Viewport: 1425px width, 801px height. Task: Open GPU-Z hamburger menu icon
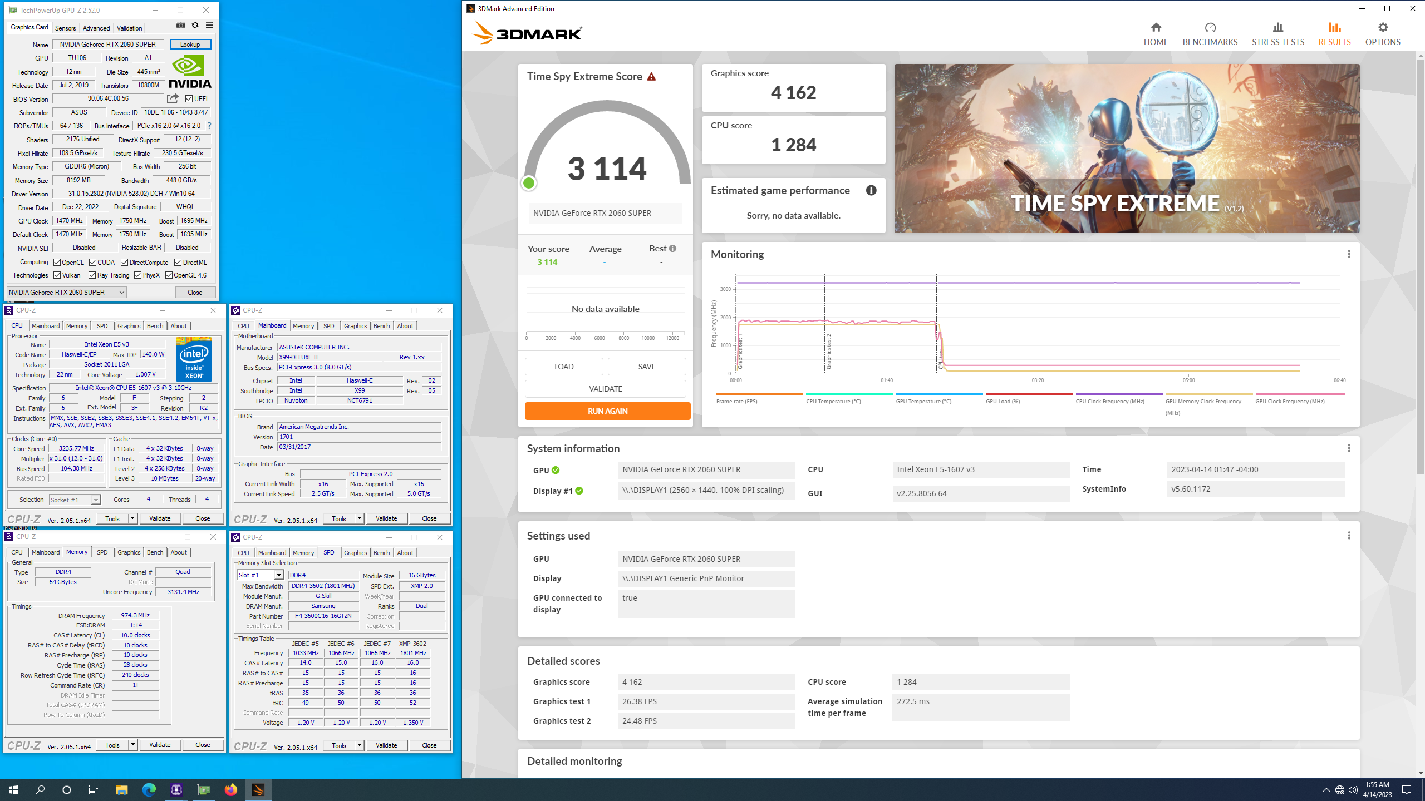pyautogui.click(x=209, y=25)
